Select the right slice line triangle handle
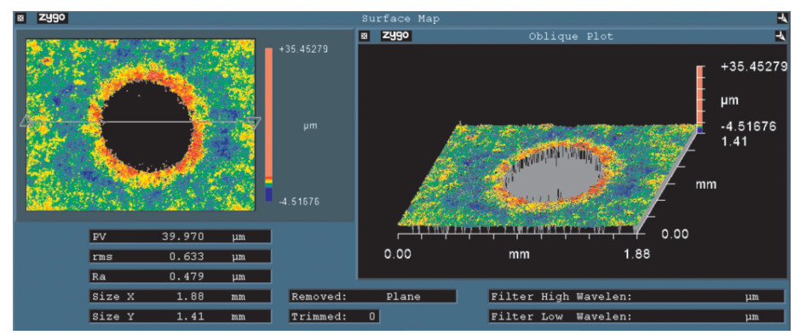800x335 pixels. pyautogui.click(x=254, y=122)
